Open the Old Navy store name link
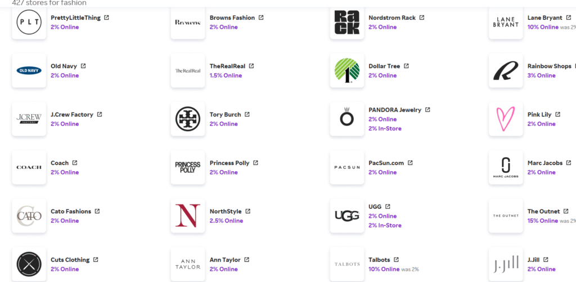576x282 pixels. click(x=64, y=66)
